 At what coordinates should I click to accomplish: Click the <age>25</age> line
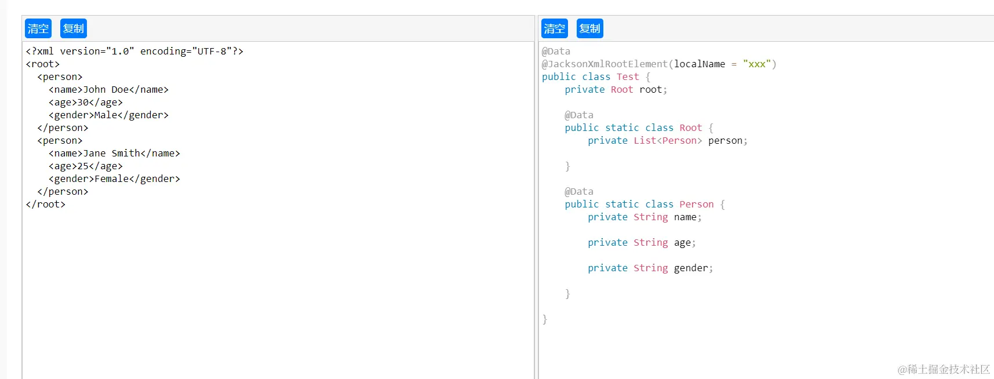[x=86, y=166]
